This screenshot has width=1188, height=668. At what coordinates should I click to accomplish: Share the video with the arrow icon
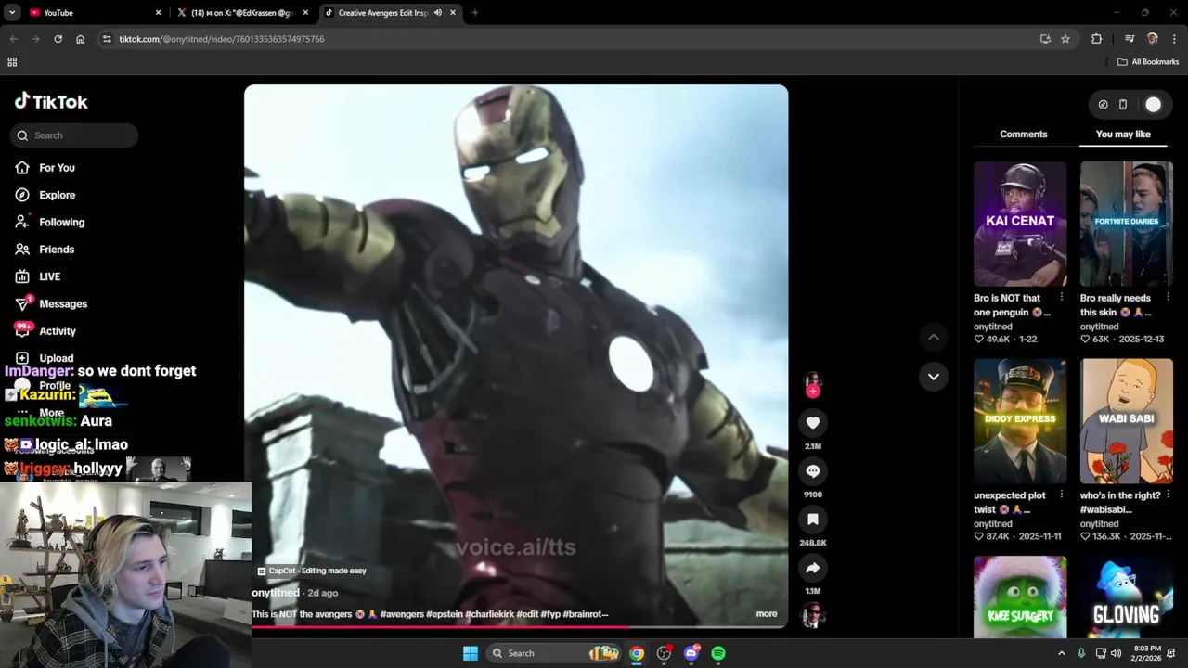(812, 568)
